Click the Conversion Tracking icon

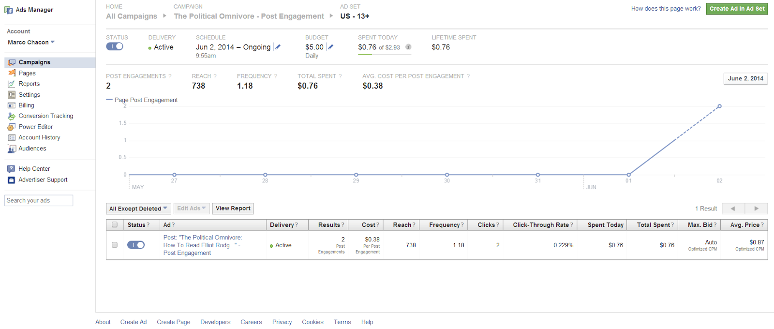click(x=12, y=116)
